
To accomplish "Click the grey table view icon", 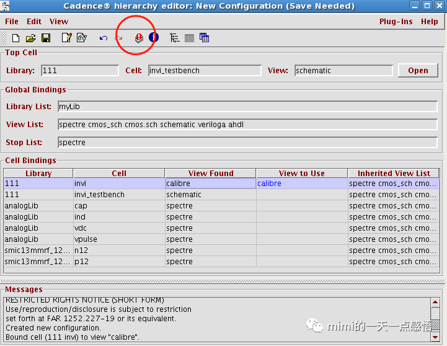I will [189, 38].
